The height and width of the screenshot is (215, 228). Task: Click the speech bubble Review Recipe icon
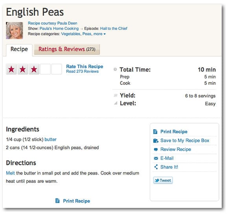pyautogui.click(x=156, y=149)
